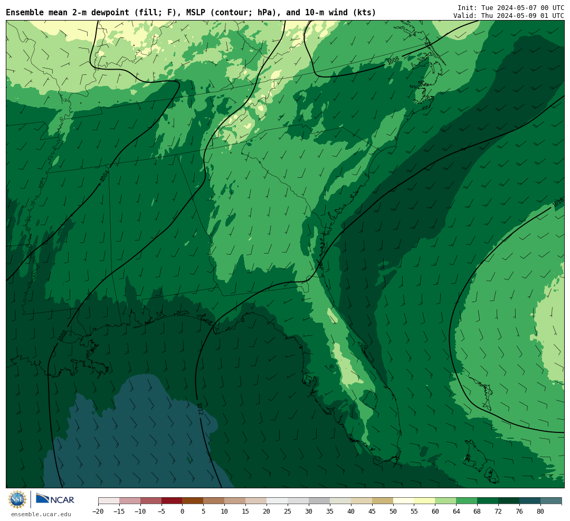Select the map title about ensemble mean dewpoint
The height and width of the screenshot is (521, 570).
pyautogui.click(x=191, y=12)
